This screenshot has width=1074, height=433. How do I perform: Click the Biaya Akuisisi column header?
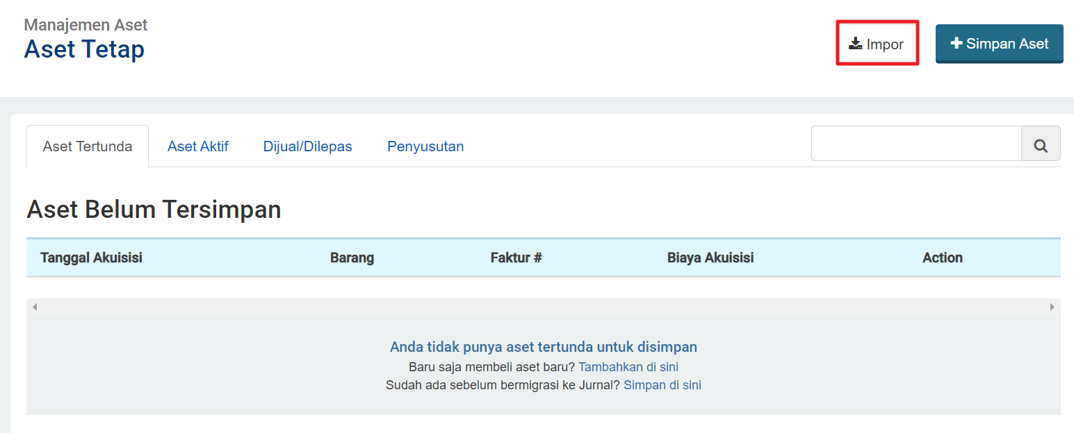pos(711,257)
